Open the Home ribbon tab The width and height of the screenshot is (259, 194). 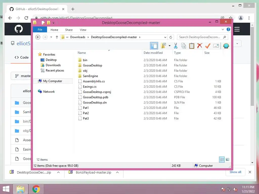click(x=54, y=30)
